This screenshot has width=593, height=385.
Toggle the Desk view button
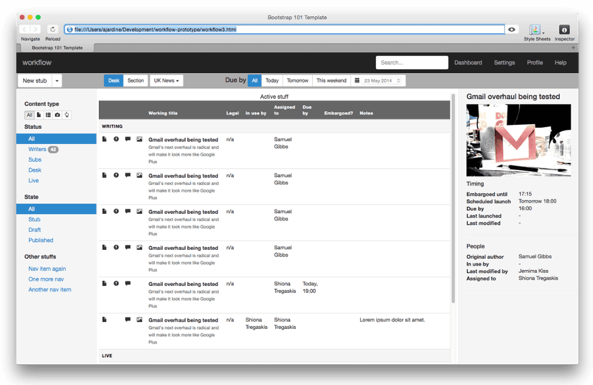click(114, 81)
